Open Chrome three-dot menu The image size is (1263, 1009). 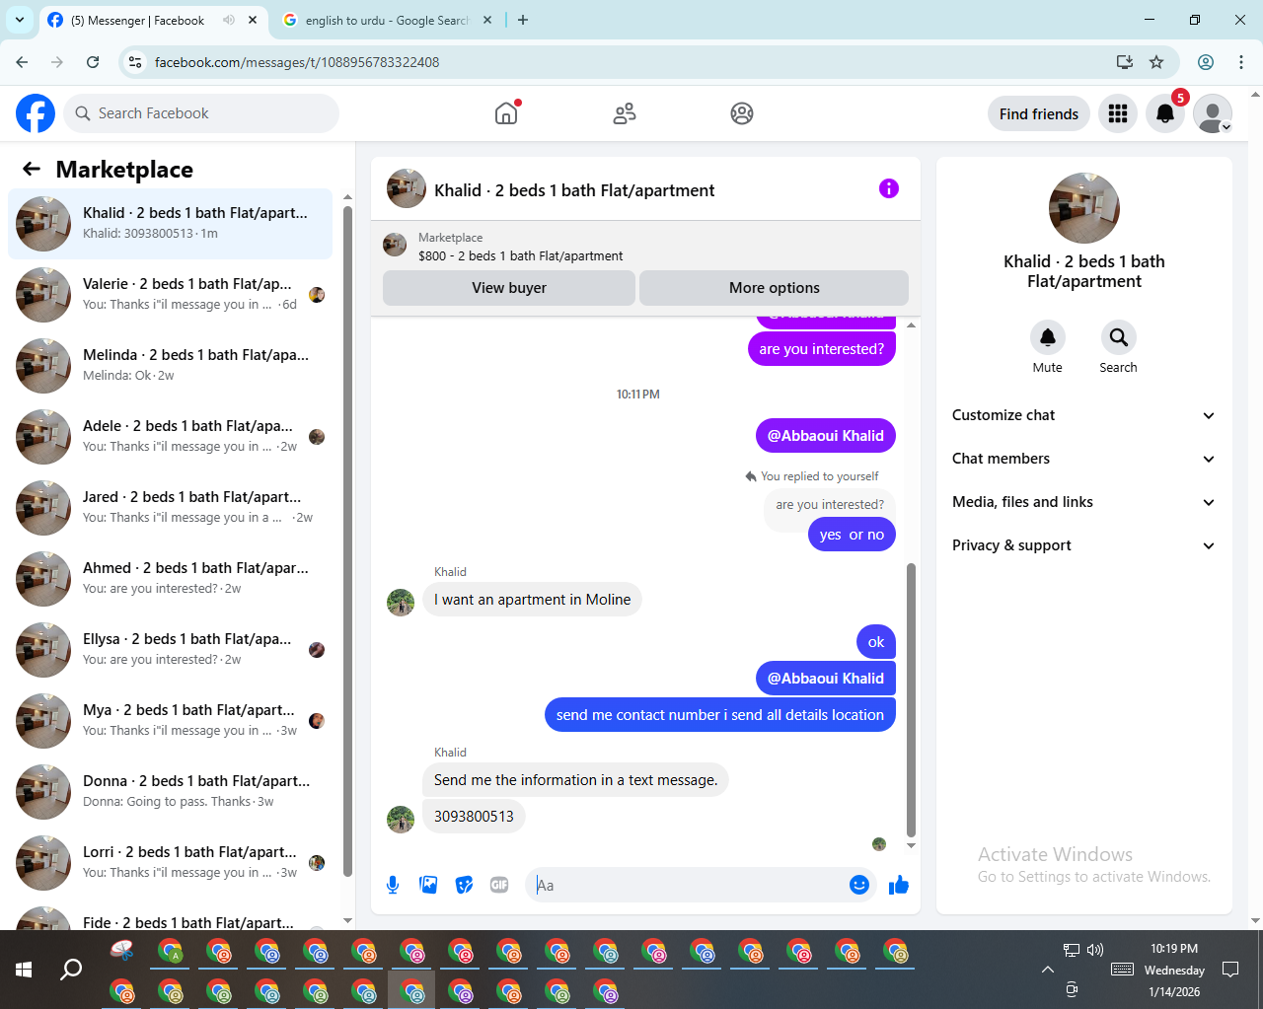click(1241, 62)
